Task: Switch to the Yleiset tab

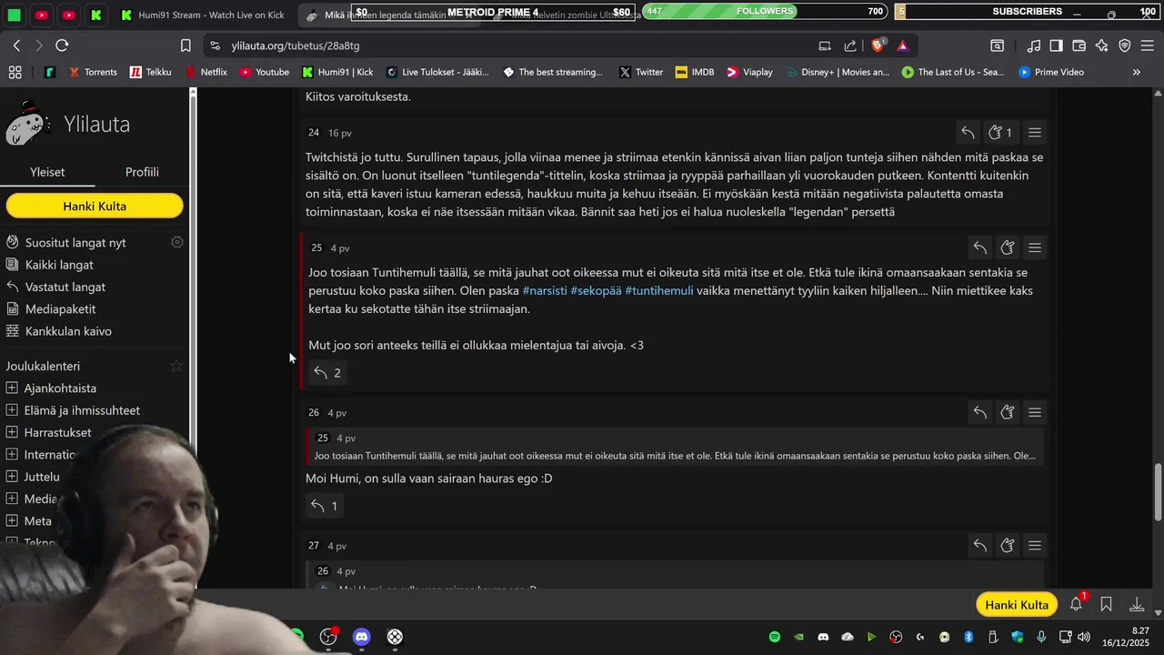Action: (47, 172)
